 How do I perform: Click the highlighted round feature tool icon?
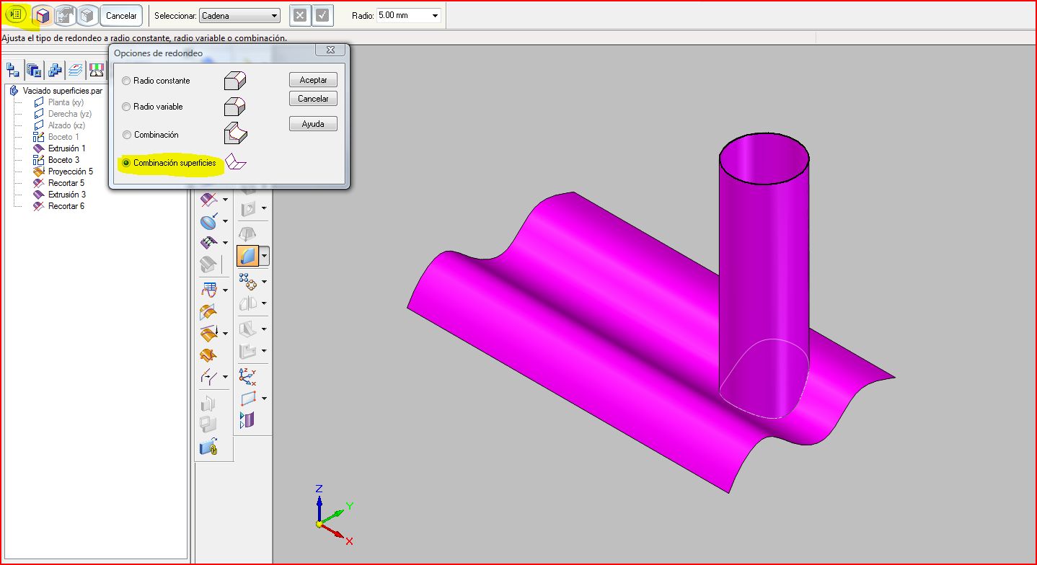tap(247, 255)
